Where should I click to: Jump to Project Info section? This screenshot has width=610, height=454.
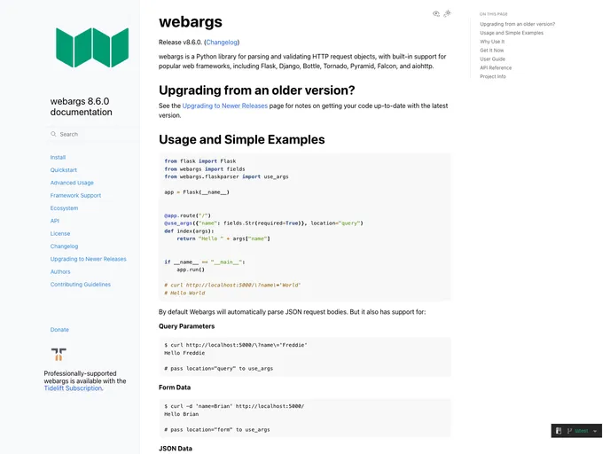(x=493, y=76)
